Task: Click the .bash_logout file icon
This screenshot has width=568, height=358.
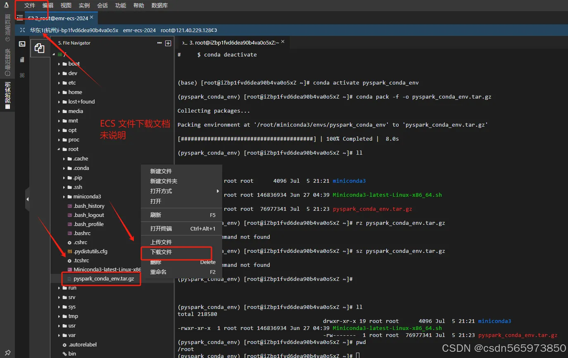Action: [x=70, y=215]
